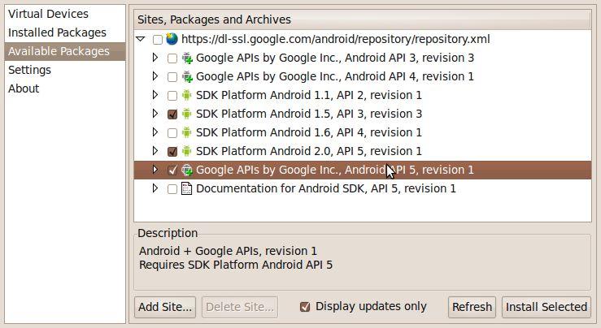Click the Add Site button
The height and width of the screenshot is (328, 601).
(165, 307)
